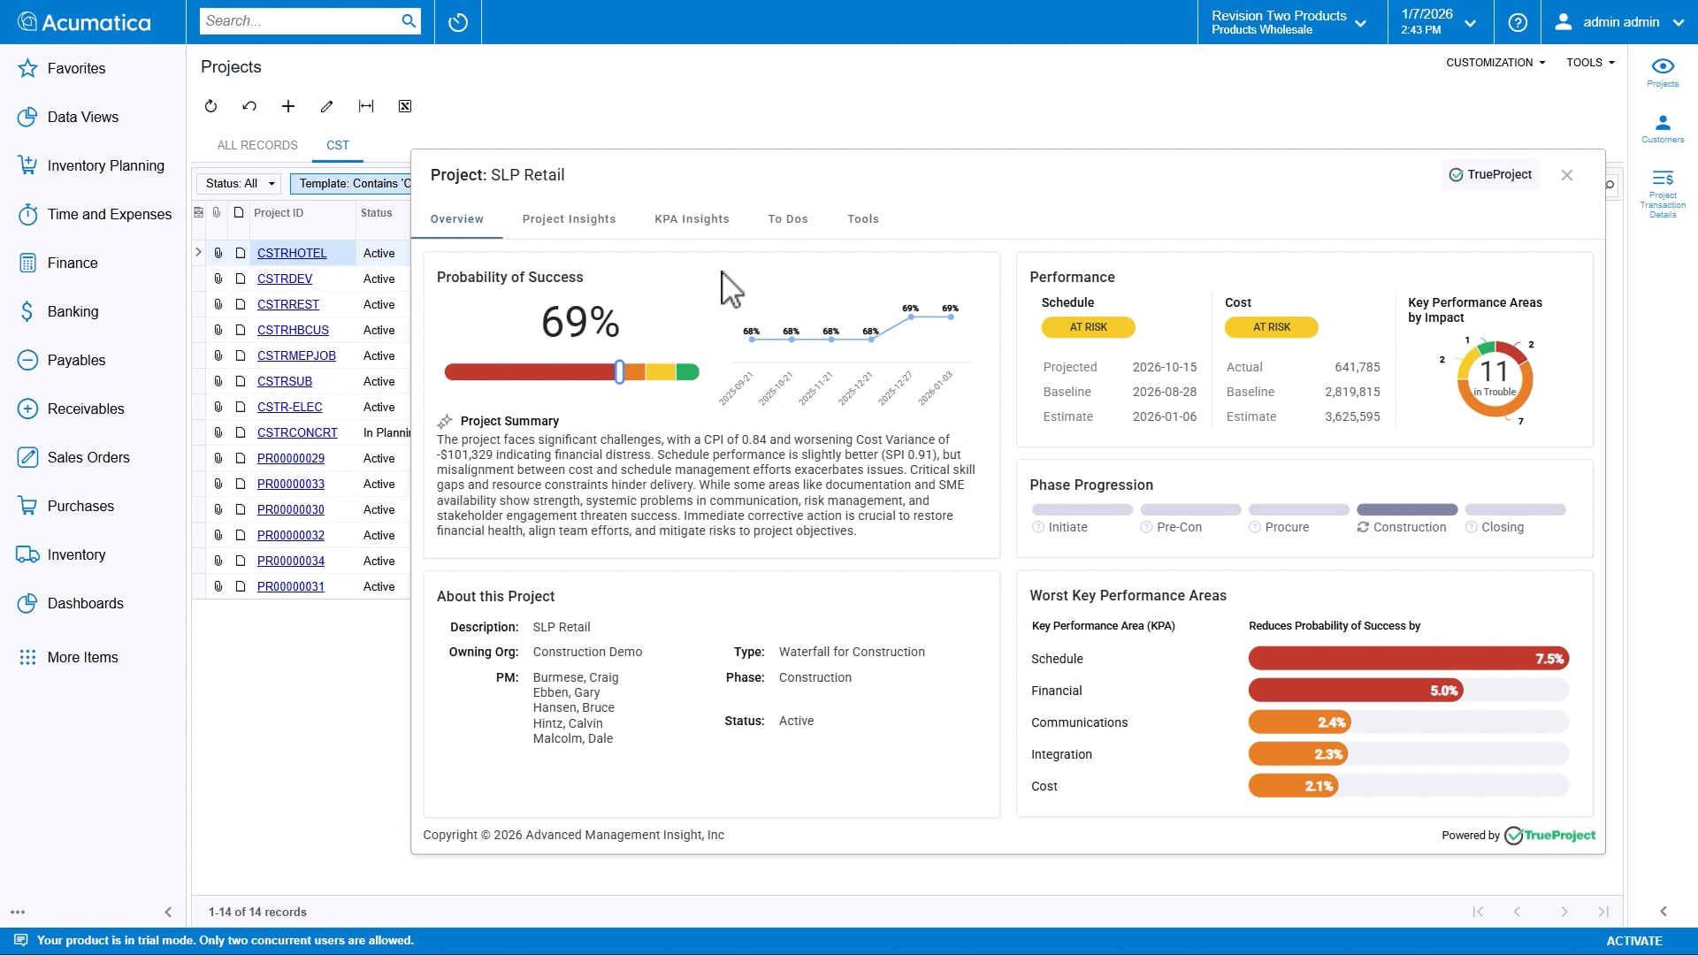Open the Customers side panel
The width and height of the screenshot is (1698, 955).
1663,126
